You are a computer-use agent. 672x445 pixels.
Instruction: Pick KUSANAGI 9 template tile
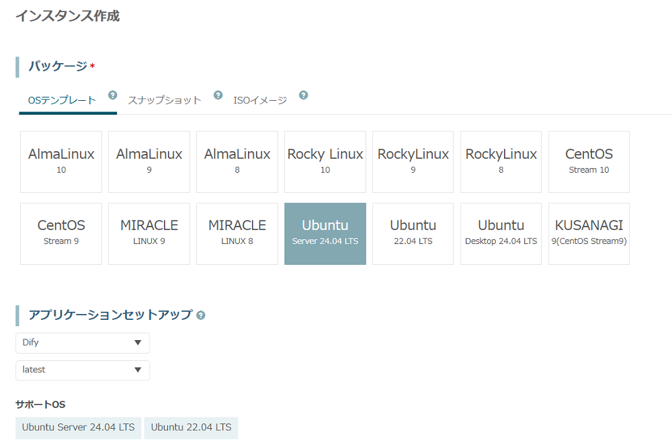[589, 233]
